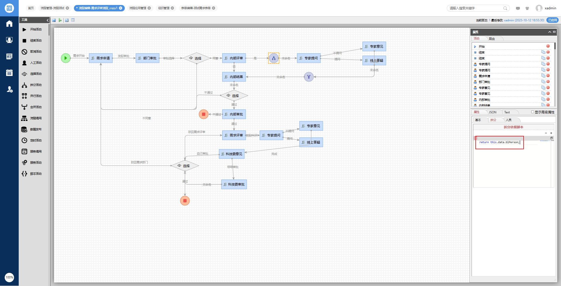The image size is (561, 286).
Task: Click the minus button in 拆分依据脚本
Action: (x=546, y=133)
